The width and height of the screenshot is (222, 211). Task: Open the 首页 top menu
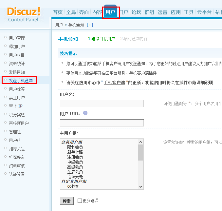pos(58,12)
